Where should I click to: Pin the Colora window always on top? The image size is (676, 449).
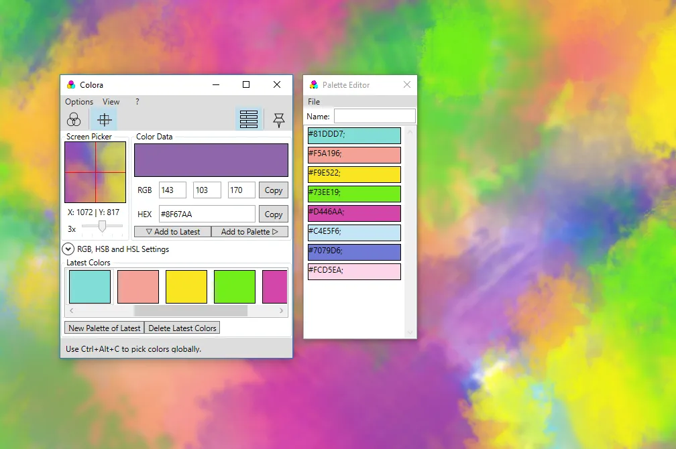(x=278, y=119)
